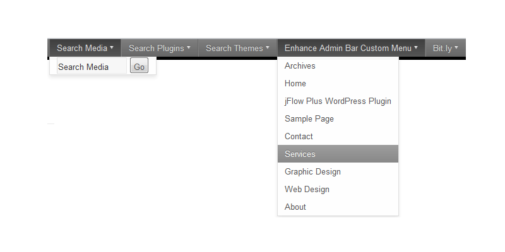This screenshot has height=252, width=505.
Task: Click the Search Media text field
Action: click(x=92, y=67)
